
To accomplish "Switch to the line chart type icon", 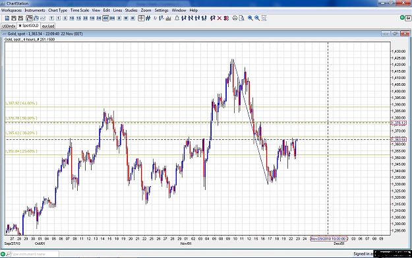I will (43, 18).
